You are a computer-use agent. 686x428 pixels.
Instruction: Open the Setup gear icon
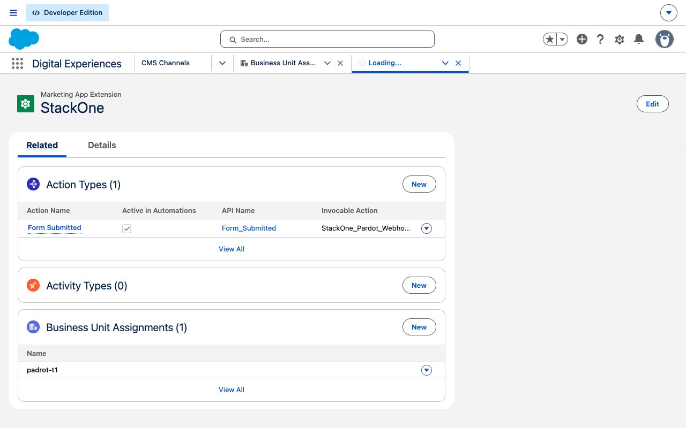tap(620, 39)
